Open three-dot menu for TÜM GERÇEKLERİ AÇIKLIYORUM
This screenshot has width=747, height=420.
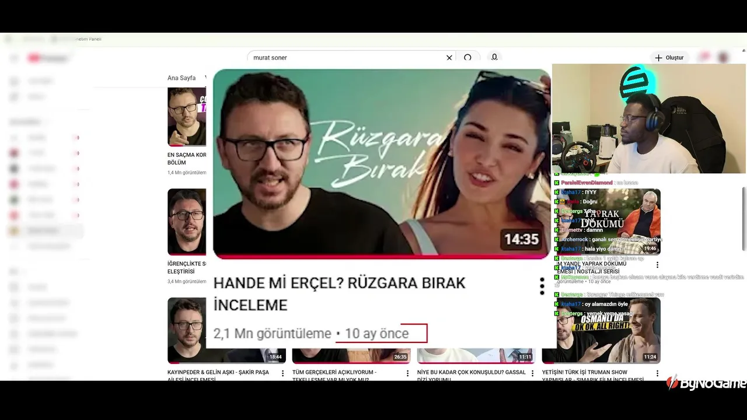[x=408, y=373]
